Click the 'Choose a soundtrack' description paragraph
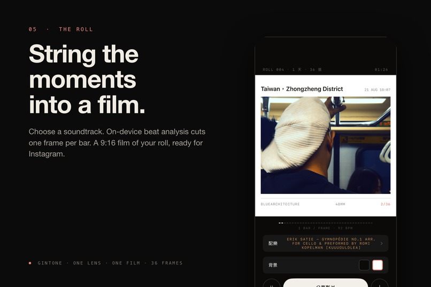 click(x=117, y=143)
